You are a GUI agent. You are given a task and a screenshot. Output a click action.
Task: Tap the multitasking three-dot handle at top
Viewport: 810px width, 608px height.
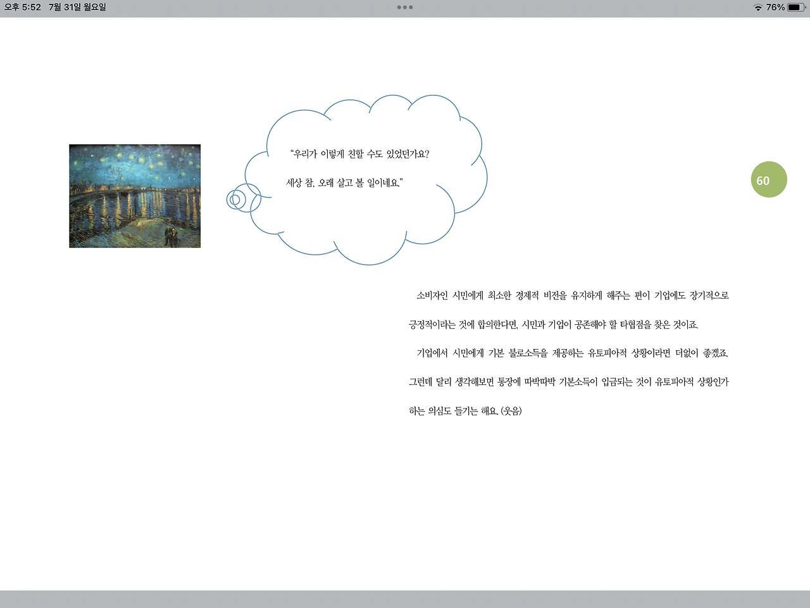tap(404, 7)
